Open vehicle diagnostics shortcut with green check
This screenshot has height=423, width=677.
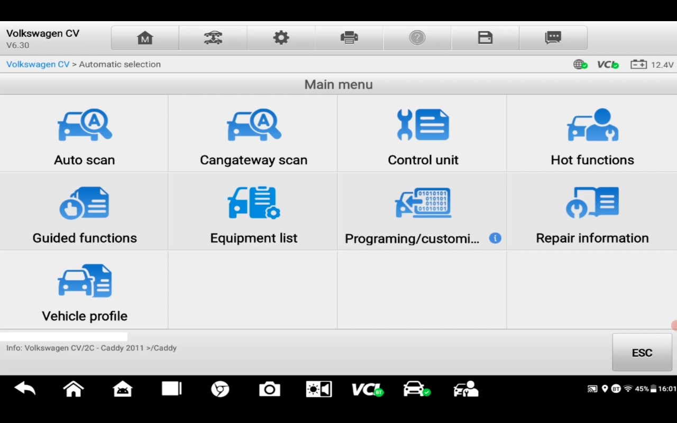pyautogui.click(x=417, y=390)
